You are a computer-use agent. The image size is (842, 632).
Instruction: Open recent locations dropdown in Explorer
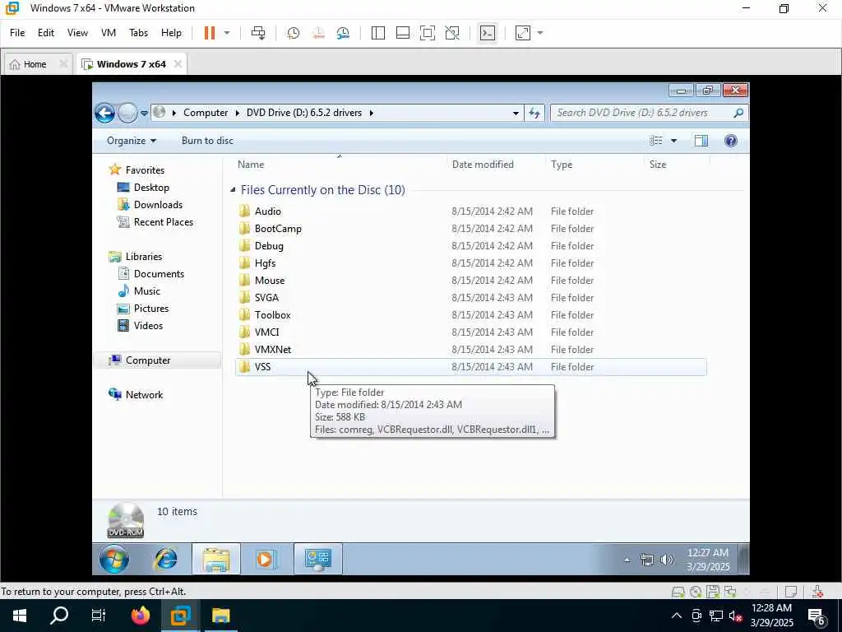pyautogui.click(x=144, y=113)
